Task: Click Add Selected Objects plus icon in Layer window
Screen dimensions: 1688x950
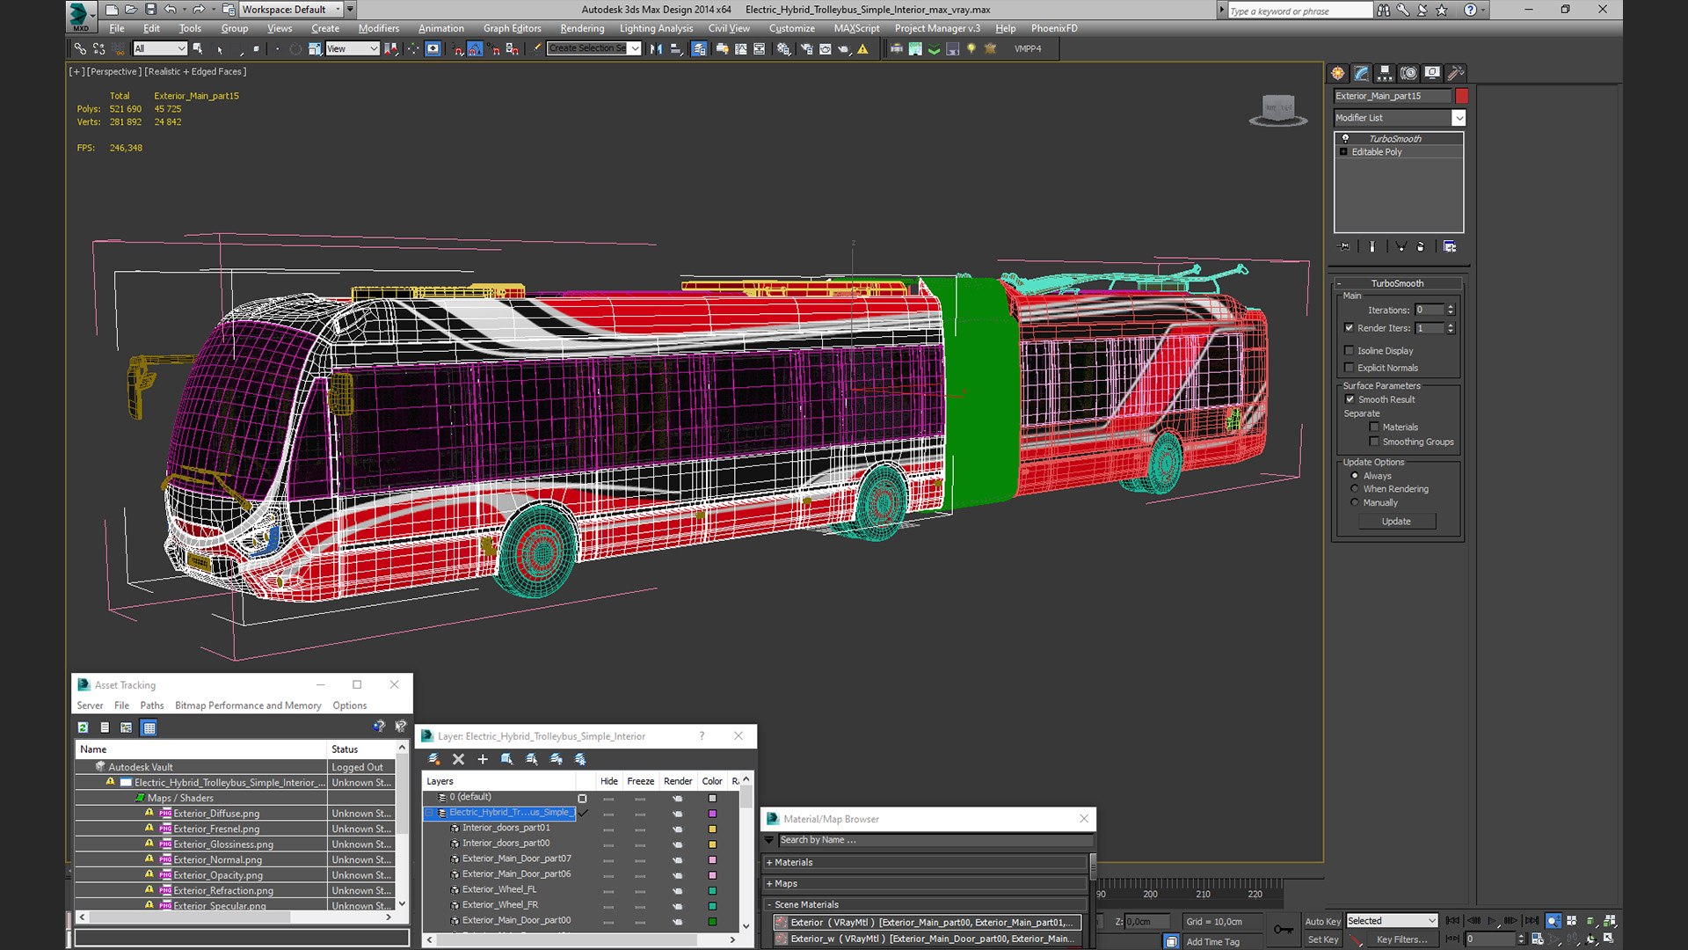Action: (x=482, y=759)
